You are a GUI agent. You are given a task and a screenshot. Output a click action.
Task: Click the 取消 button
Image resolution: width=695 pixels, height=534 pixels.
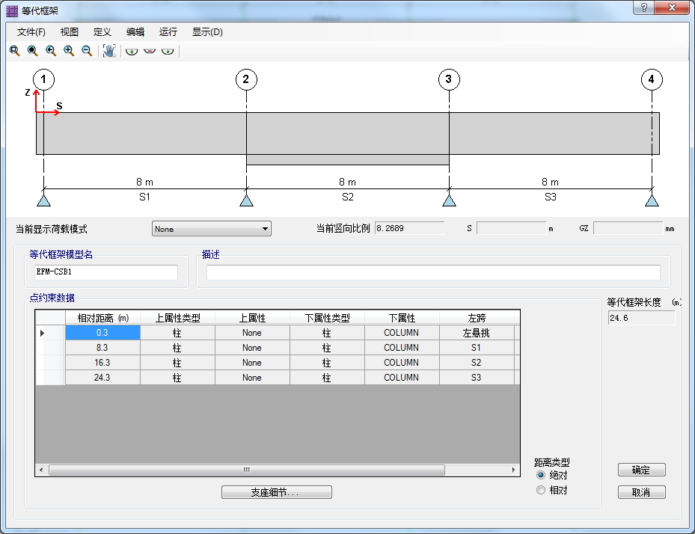(641, 492)
